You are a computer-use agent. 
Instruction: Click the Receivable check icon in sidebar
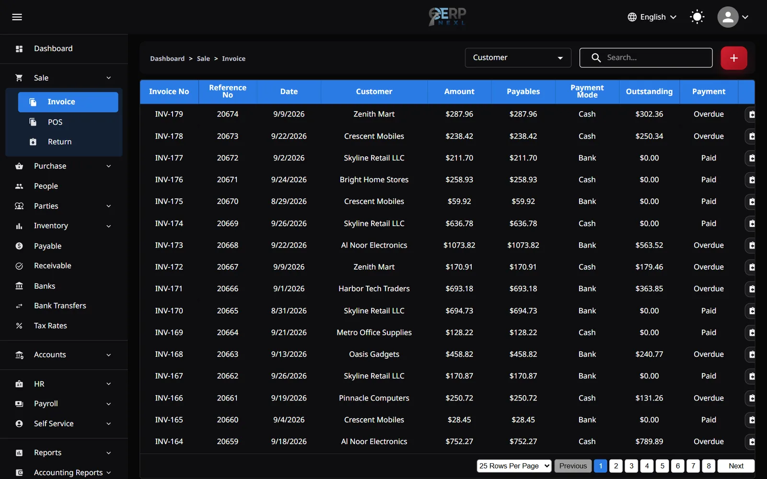(x=19, y=266)
